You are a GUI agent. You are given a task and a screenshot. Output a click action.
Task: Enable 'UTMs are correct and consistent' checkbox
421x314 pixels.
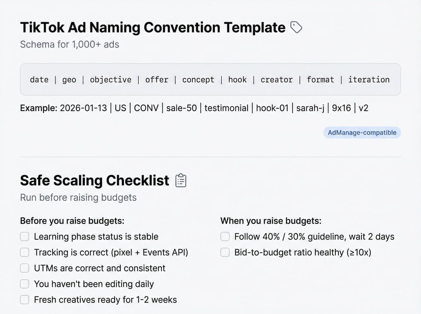(x=25, y=268)
